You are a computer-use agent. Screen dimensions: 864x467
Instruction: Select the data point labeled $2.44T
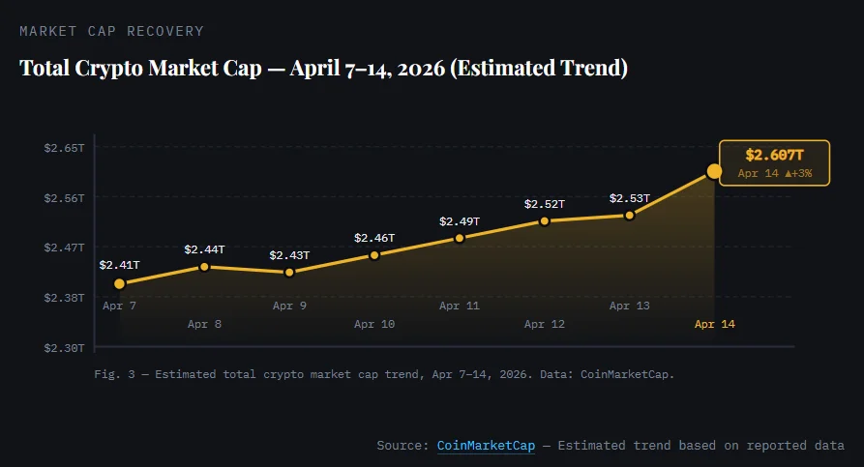204,267
